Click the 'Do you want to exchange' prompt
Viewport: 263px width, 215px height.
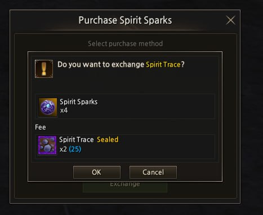click(101, 64)
